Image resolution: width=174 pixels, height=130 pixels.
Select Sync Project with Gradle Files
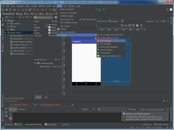coord(111,35)
